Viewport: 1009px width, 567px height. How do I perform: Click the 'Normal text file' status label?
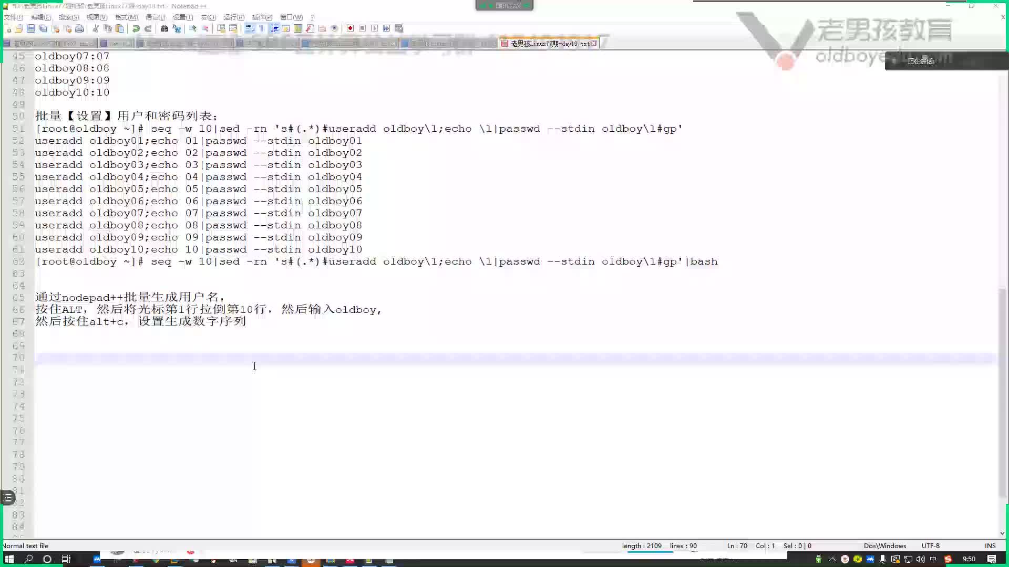coord(25,546)
